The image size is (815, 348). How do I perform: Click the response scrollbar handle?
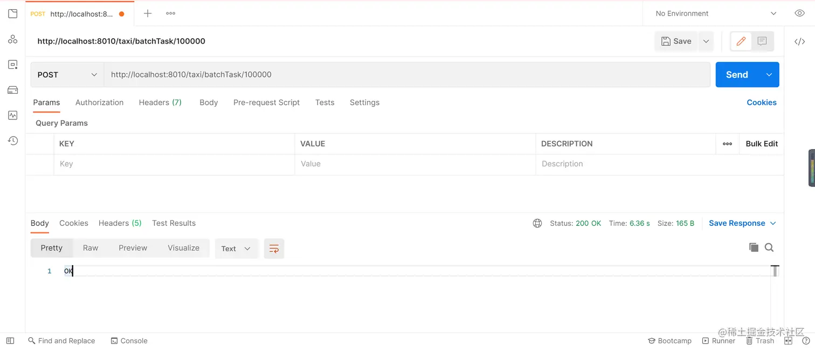click(775, 271)
